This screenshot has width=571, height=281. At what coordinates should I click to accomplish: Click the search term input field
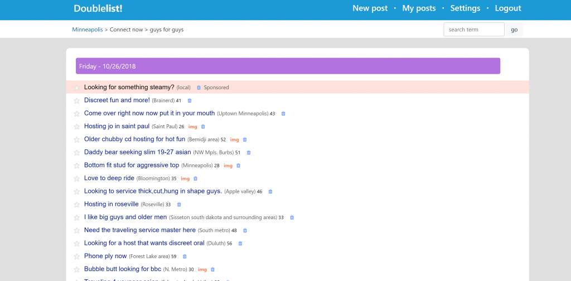point(473,30)
